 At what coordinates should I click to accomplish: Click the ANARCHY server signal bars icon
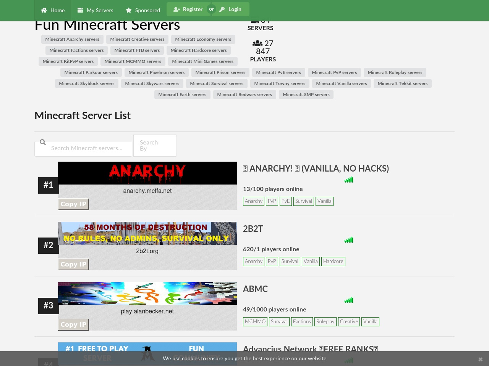pyautogui.click(x=349, y=180)
